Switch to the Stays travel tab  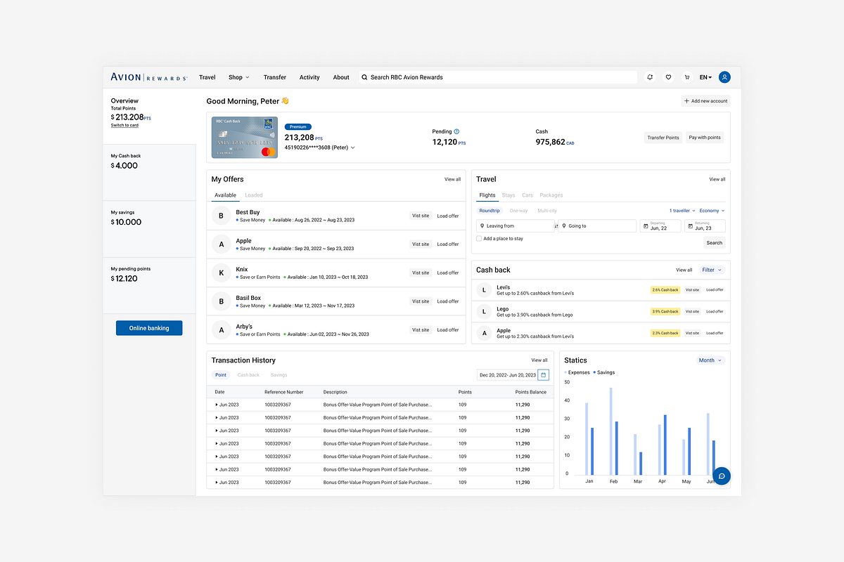[x=509, y=195]
